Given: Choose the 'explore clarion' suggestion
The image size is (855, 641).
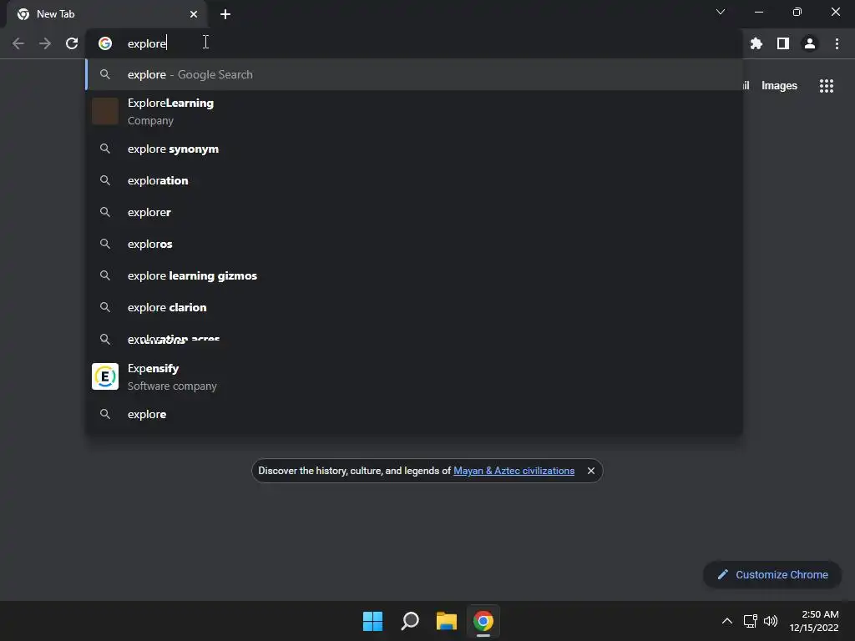Looking at the screenshot, I should 414,307.
